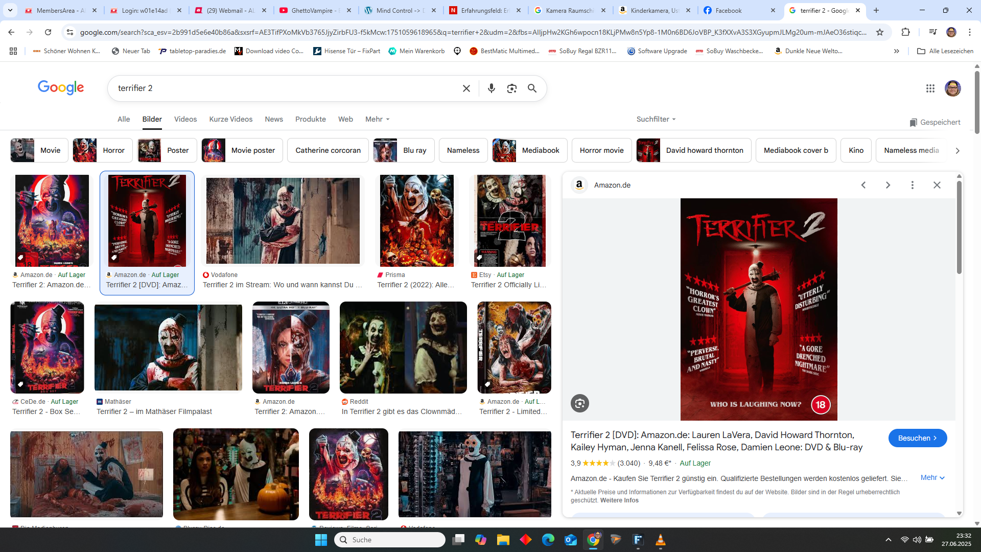Screen dimensions: 981x552
Task: Open the bookmarks apps grid icon
Action: click(x=13, y=51)
